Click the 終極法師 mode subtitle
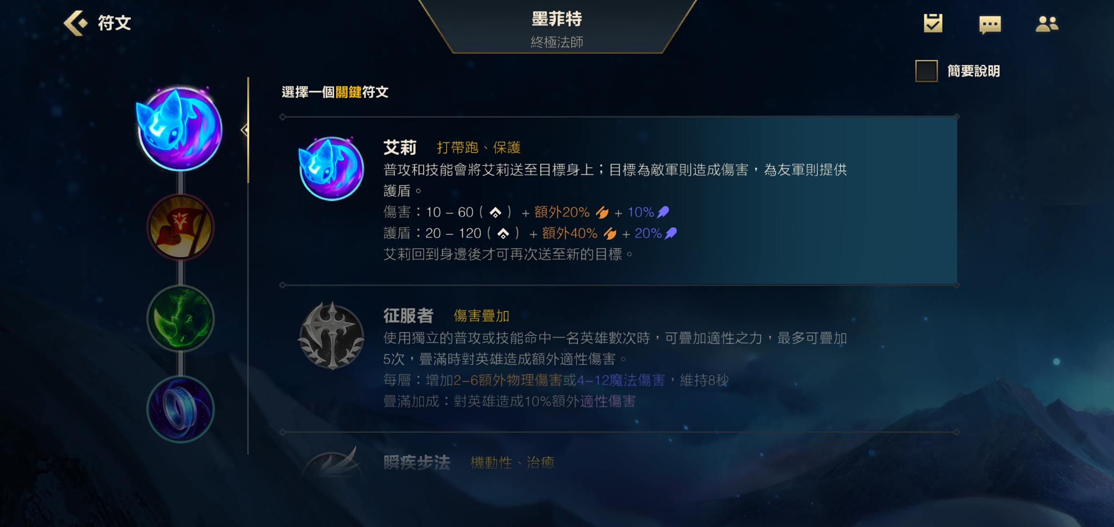This screenshot has height=527, width=1114. (x=557, y=42)
